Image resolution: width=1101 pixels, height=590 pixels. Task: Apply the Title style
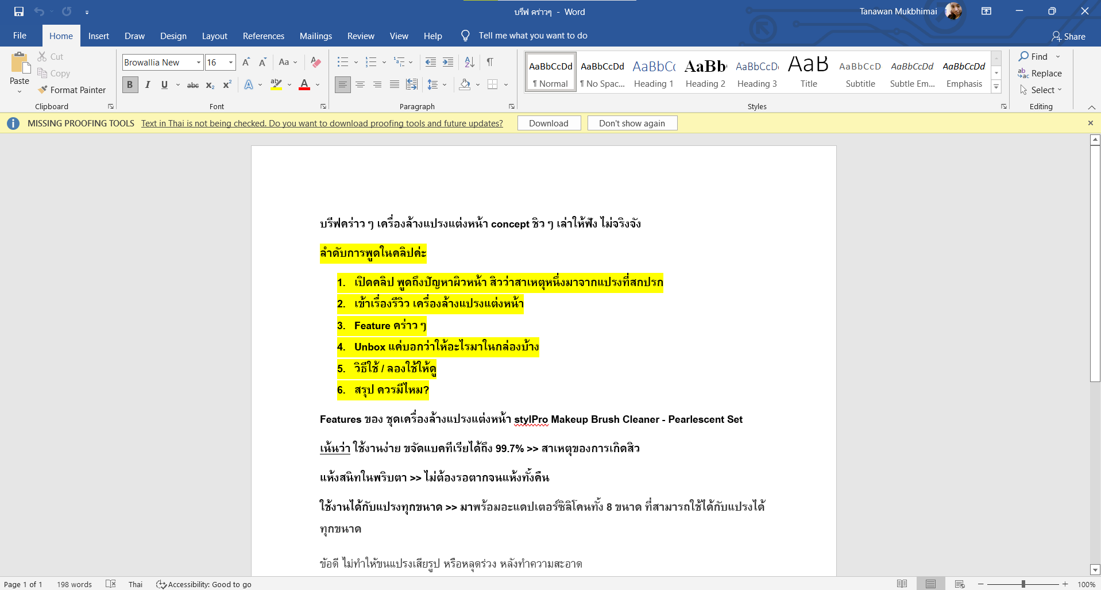(809, 71)
